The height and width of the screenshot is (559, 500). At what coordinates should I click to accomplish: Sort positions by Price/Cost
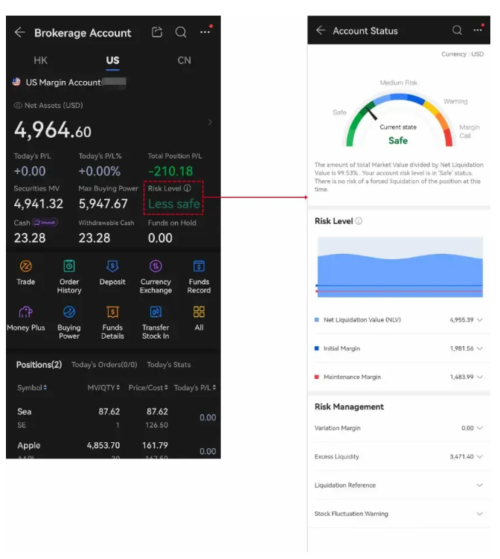pos(148,388)
